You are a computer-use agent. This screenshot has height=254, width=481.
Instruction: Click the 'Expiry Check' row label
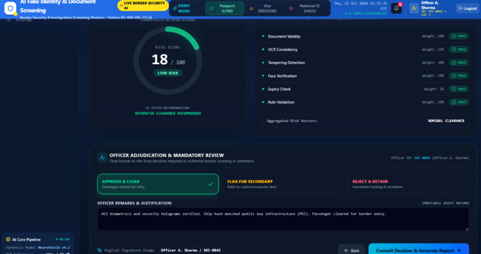(x=279, y=89)
